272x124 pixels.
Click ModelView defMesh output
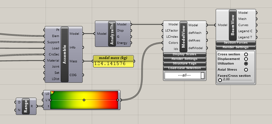click(x=195, y=33)
